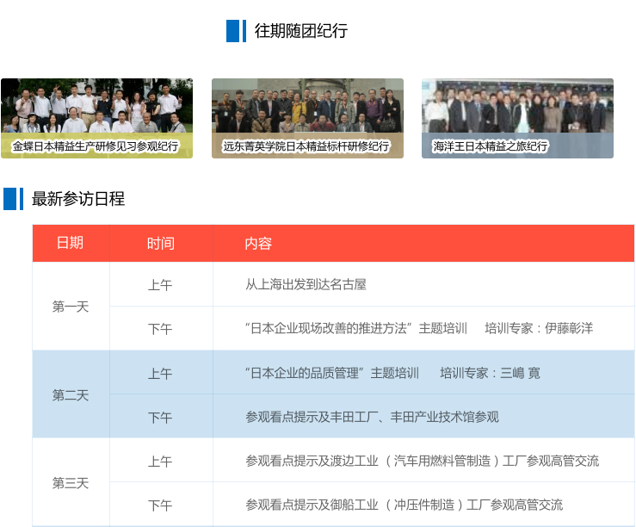Select the 第二天 date cell
Image resolution: width=636 pixels, height=527 pixels.
click(x=71, y=395)
